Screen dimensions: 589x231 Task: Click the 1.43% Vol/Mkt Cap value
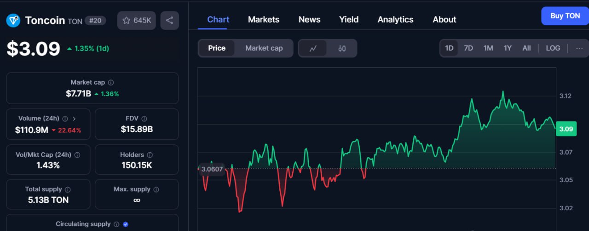[48, 165]
